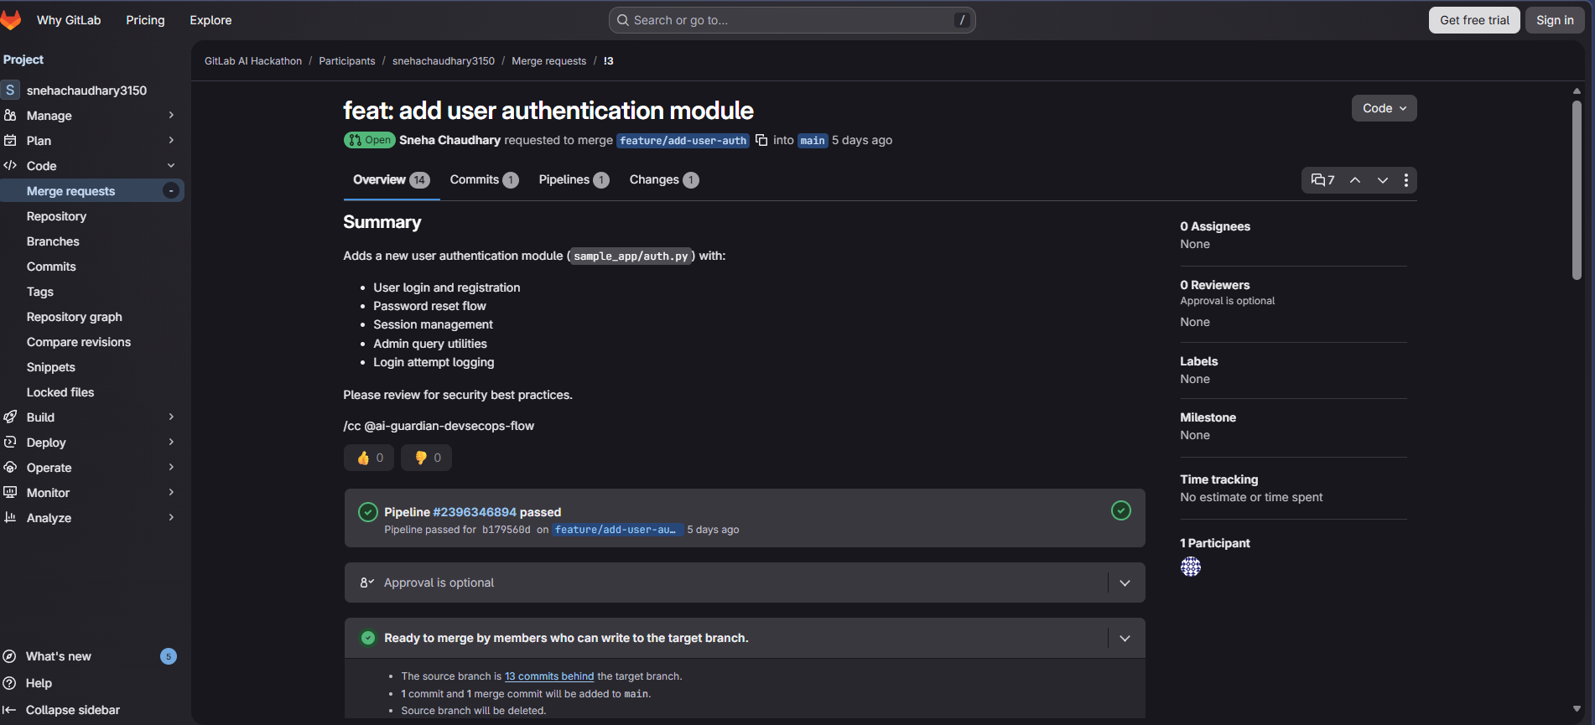Click the Build rocket icon
The image size is (1595, 725).
(x=10, y=417)
